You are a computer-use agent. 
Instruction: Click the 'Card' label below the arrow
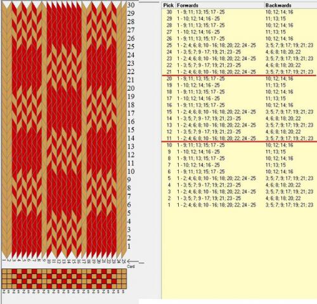click(131, 267)
